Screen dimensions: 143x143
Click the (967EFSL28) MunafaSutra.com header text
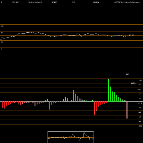click(x=127, y=2)
